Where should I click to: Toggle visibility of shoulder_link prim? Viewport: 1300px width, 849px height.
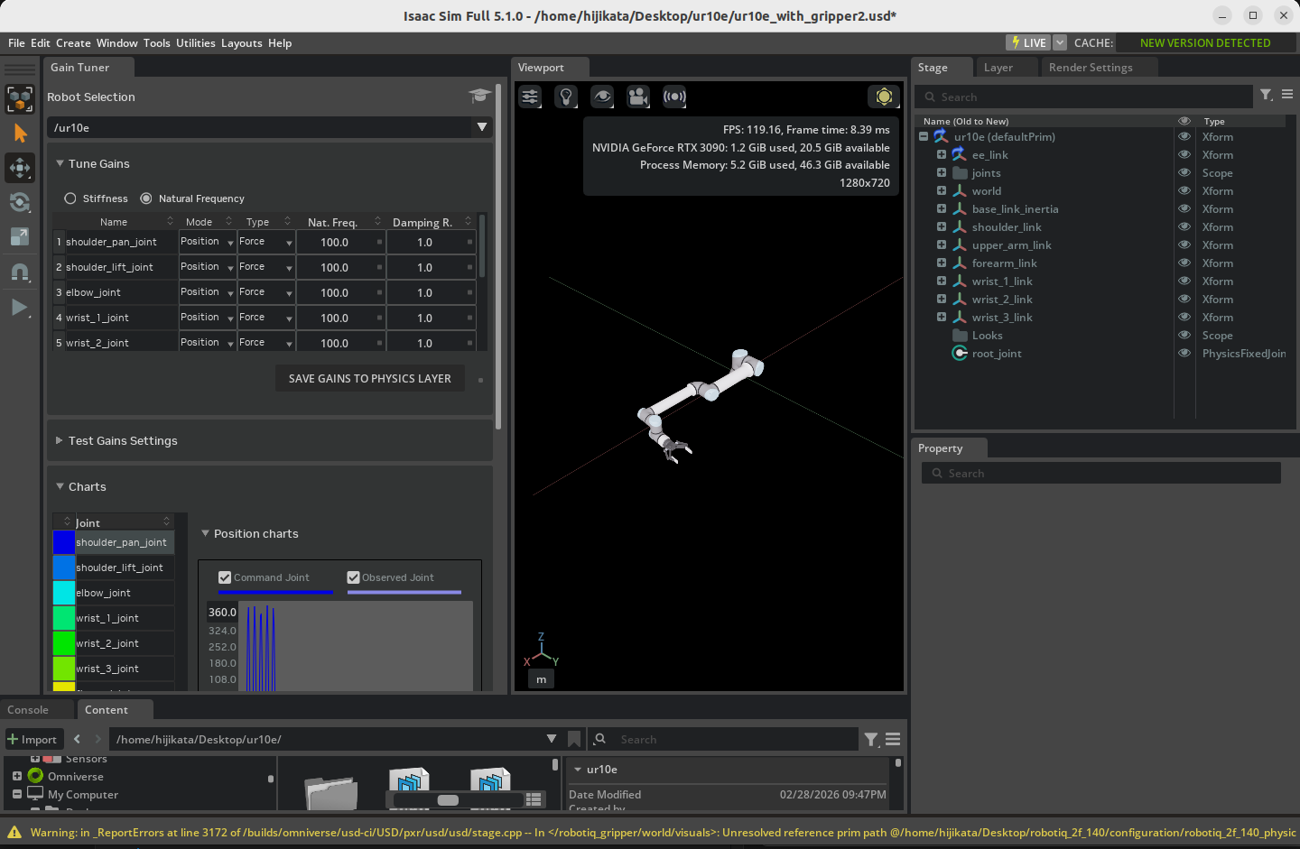[1184, 227]
